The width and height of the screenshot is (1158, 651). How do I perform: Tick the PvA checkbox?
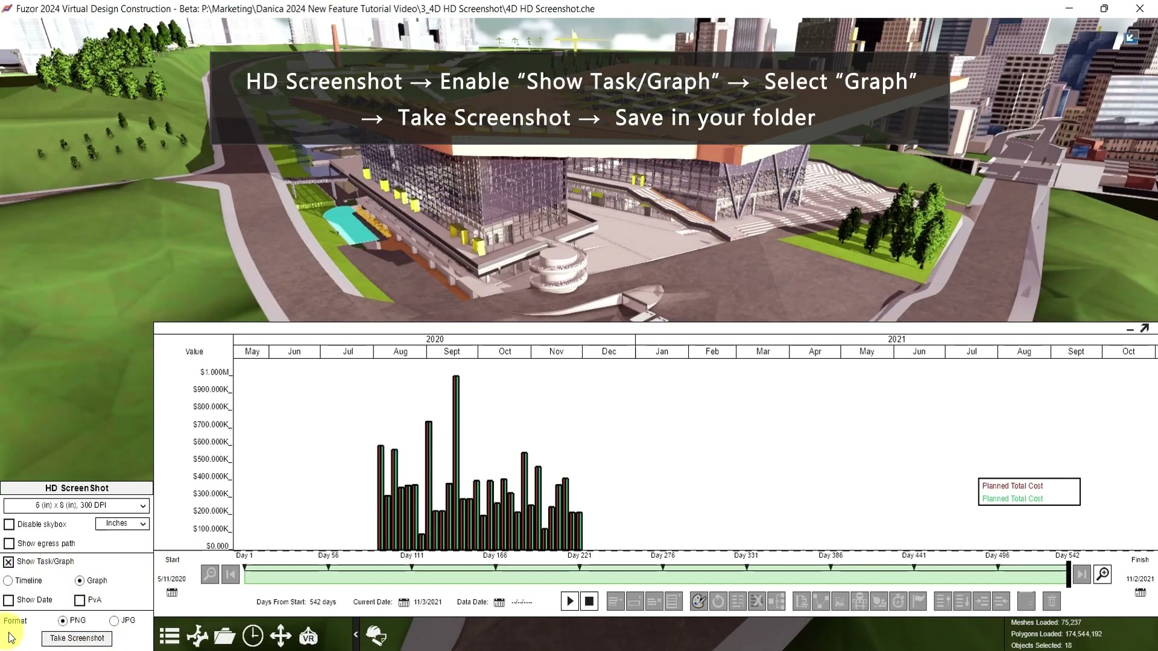[80, 600]
